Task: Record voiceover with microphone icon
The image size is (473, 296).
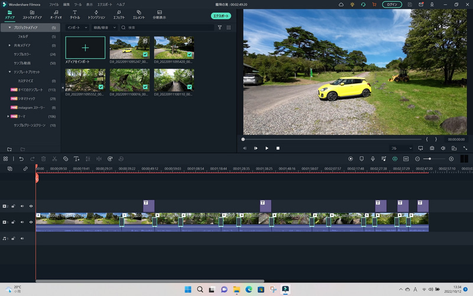Action: [373, 159]
